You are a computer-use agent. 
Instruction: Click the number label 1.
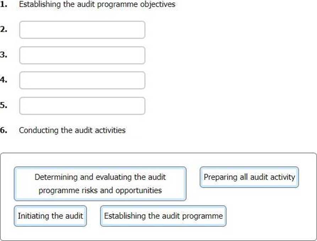click(4, 5)
